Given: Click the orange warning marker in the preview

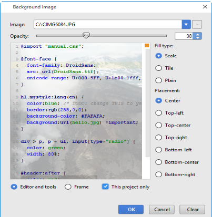Looking at the screenshot, I should coord(147,46).
